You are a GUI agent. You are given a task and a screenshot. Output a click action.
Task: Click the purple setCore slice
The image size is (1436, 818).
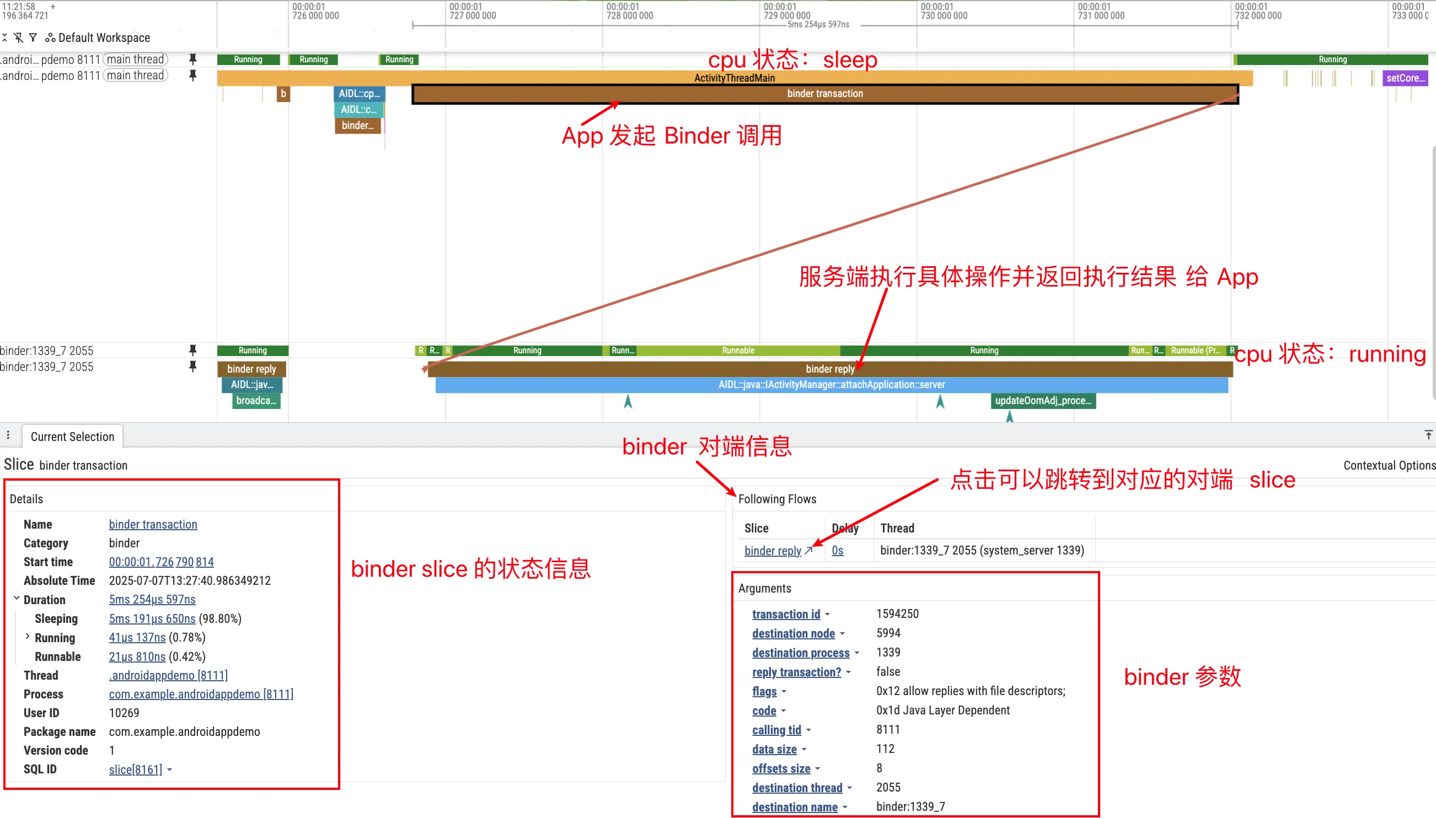[x=1405, y=78]
